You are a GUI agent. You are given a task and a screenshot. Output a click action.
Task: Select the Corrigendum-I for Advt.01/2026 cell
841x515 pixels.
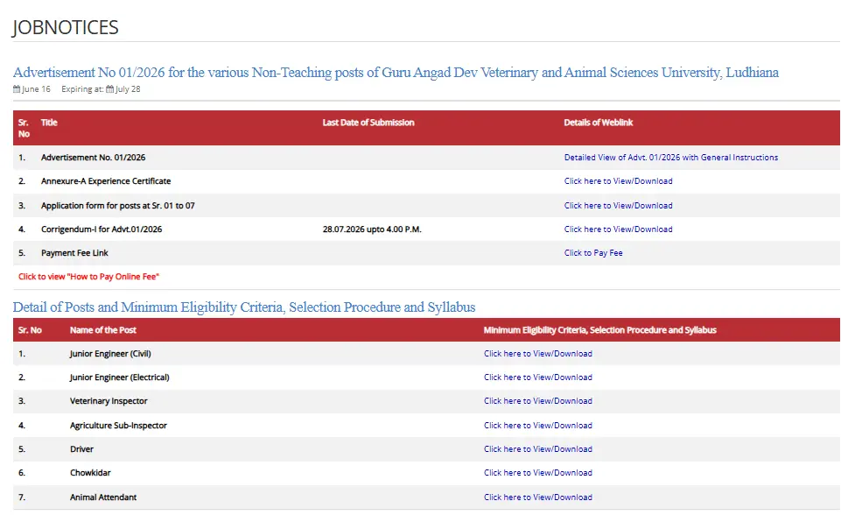pyautogui.click(x=102, y=229)
